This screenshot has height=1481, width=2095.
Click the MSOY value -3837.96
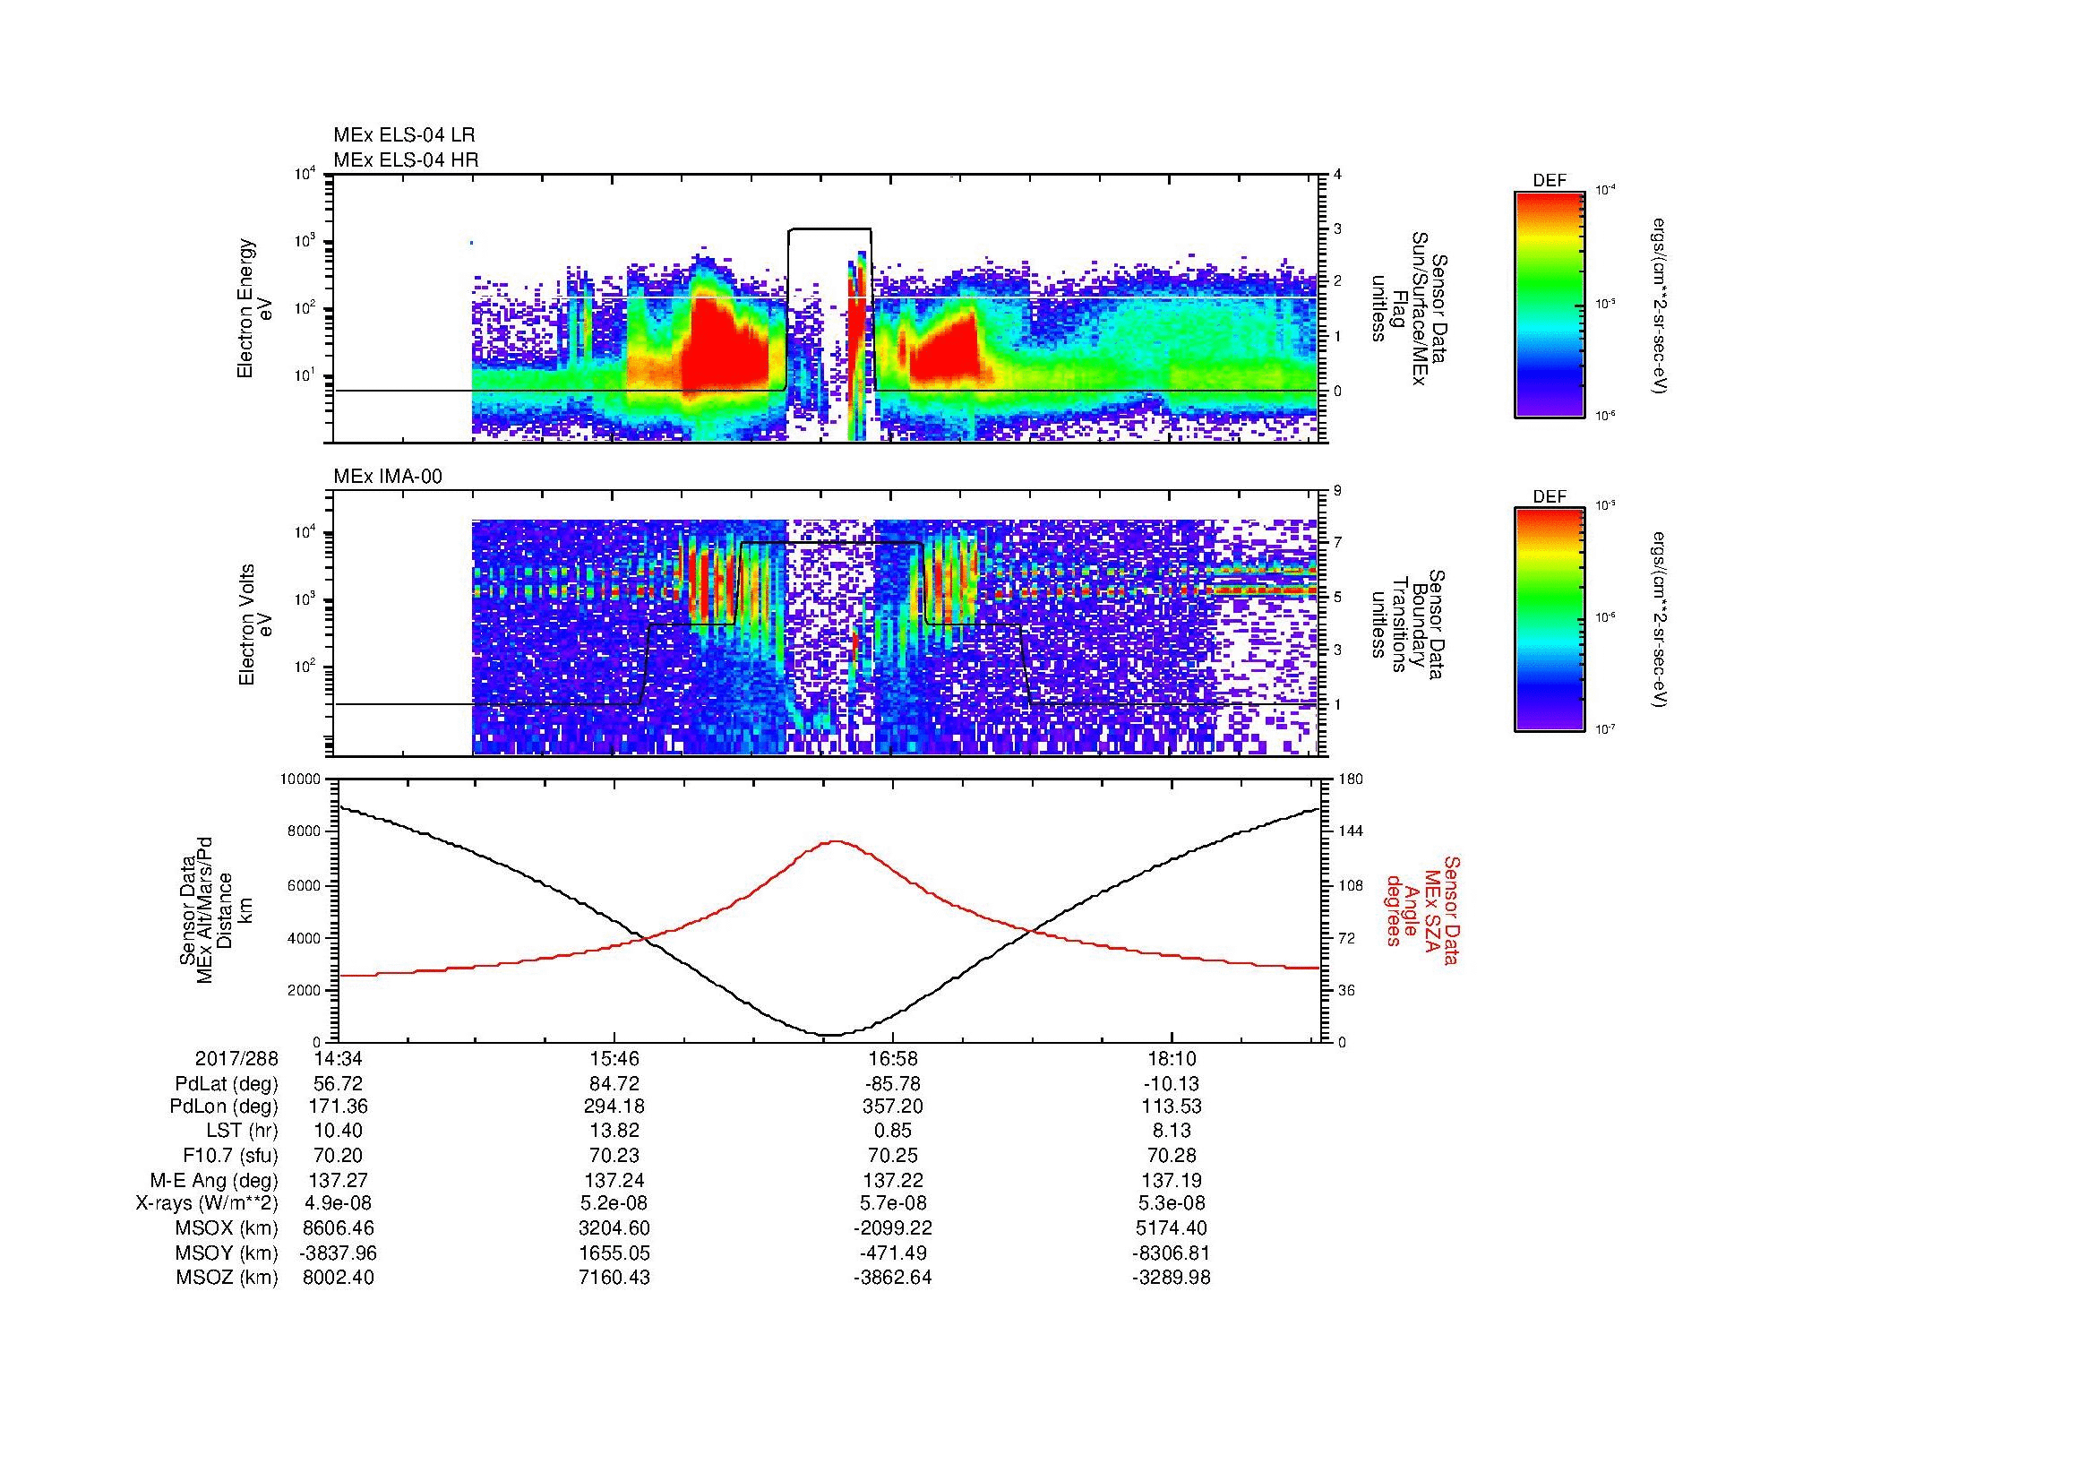(338, 1253)
